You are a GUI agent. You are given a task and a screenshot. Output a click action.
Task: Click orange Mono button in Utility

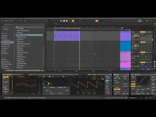(x=117, y=89)
